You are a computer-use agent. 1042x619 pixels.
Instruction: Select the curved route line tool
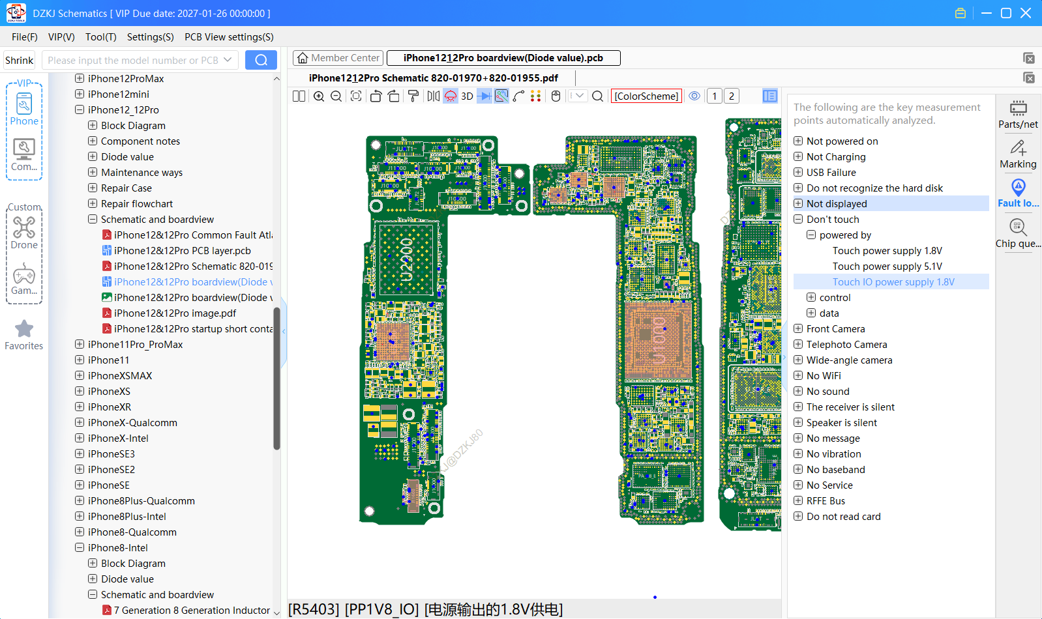point(519,96)
